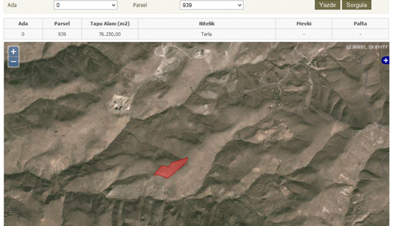This screenshot has height=226, width=395.
Task: Open the blue layer switcher plus icon
Action: point(386,61)
